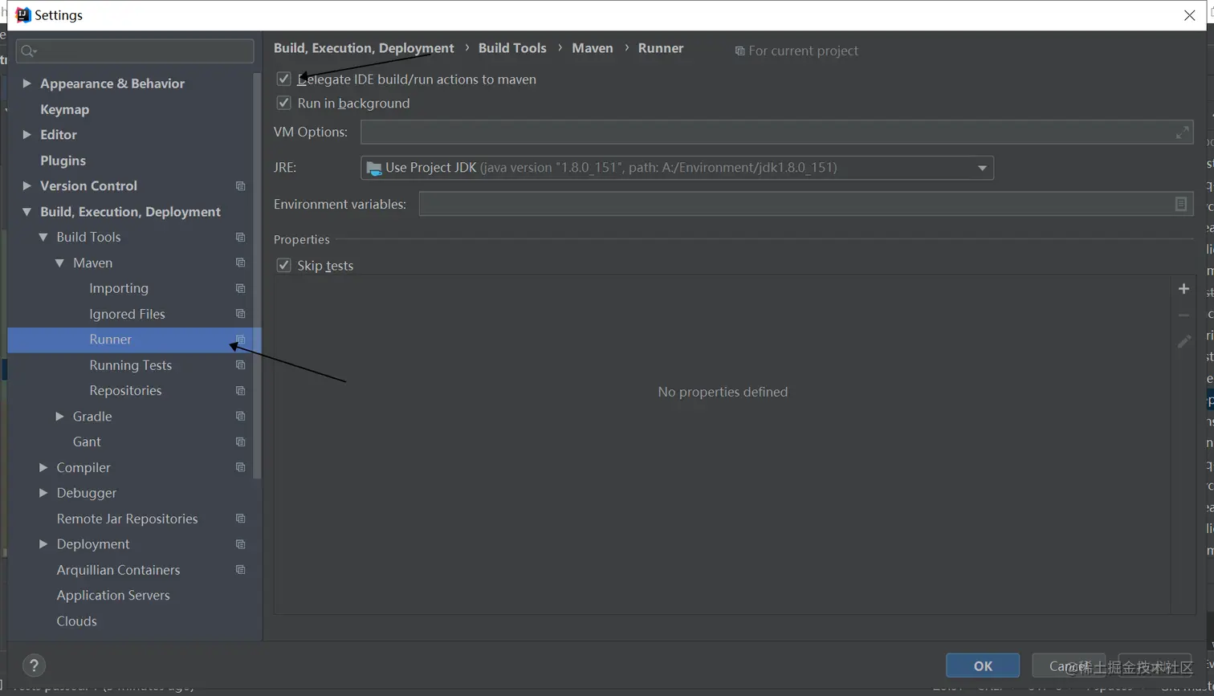This screenshot has height=696, width=1214.
Task: Open the JRE dropdown arrow
Action: (x=981, y=168)
